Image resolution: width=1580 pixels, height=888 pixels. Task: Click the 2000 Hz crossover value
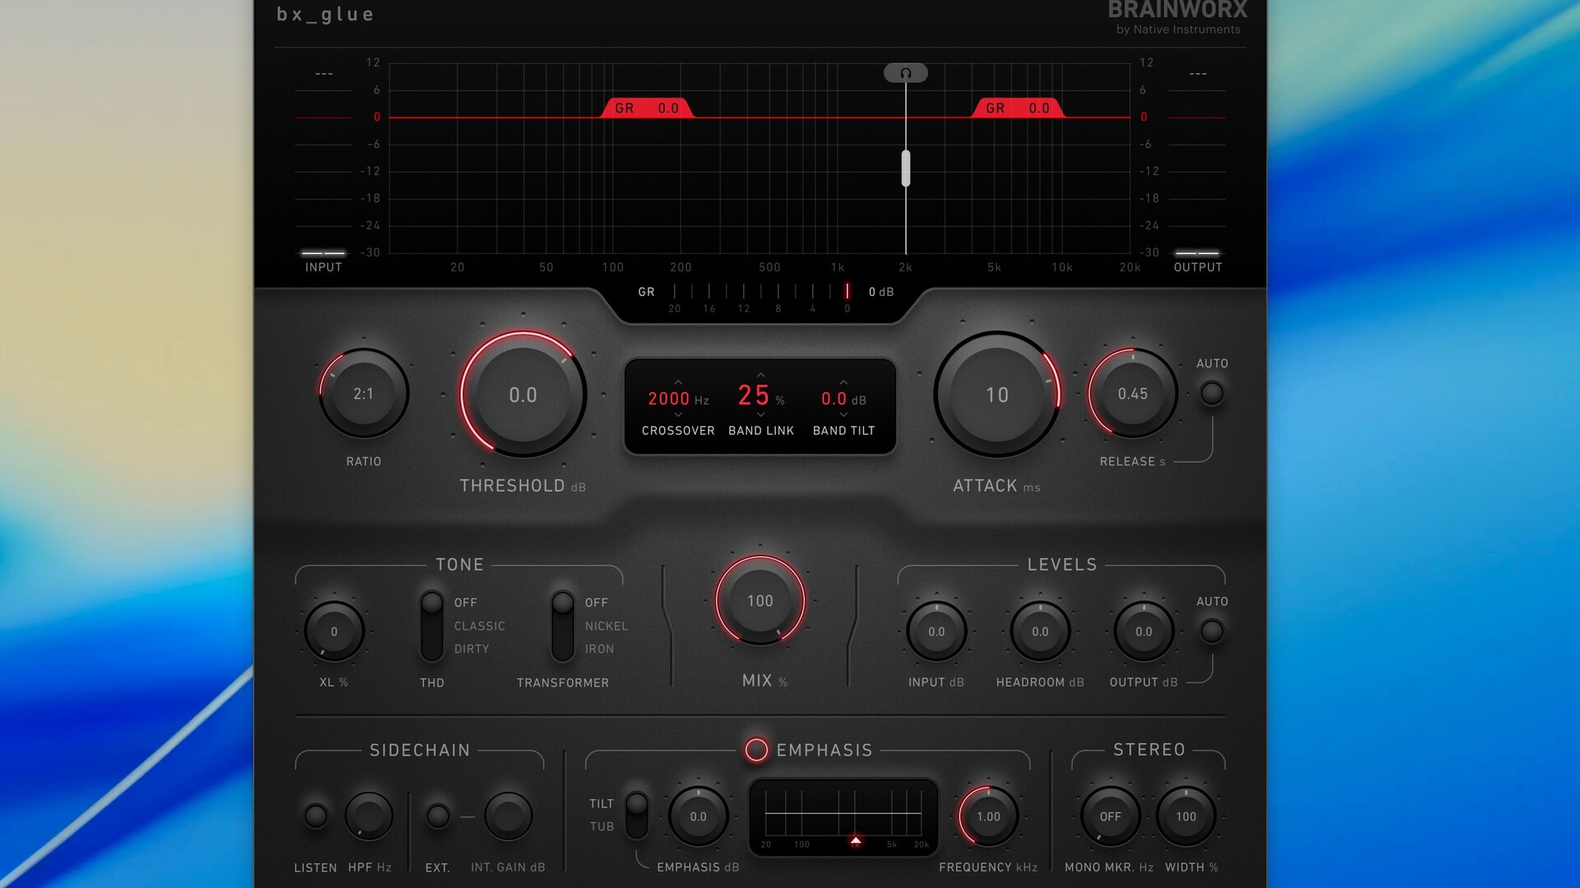click(678, 399)
